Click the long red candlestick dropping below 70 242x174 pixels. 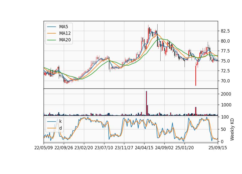(196, 76)
